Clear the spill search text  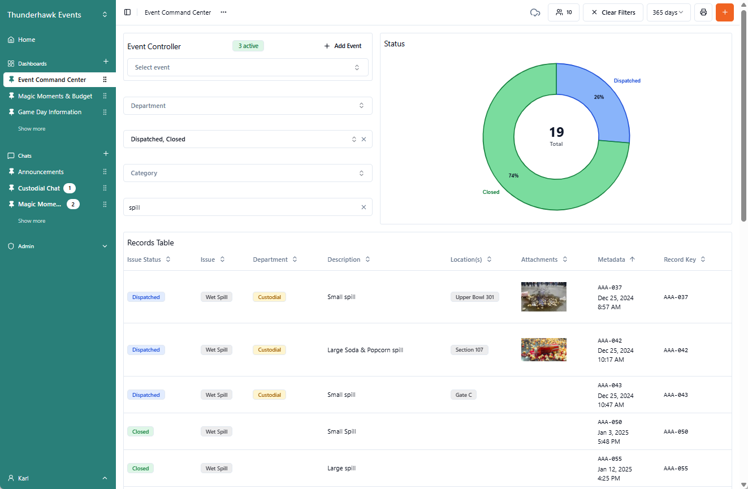(x=364, y=207)
